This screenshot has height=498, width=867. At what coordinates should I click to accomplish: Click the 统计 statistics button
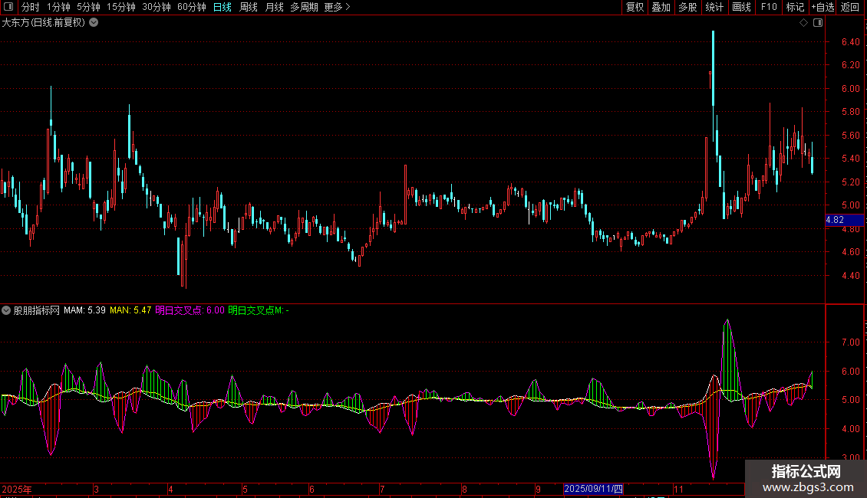coord(714,7)
